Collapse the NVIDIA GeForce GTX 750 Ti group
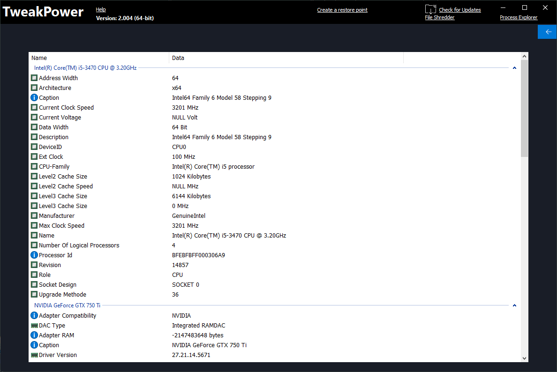This screenshot has width=557, height=372. point(514,305)
